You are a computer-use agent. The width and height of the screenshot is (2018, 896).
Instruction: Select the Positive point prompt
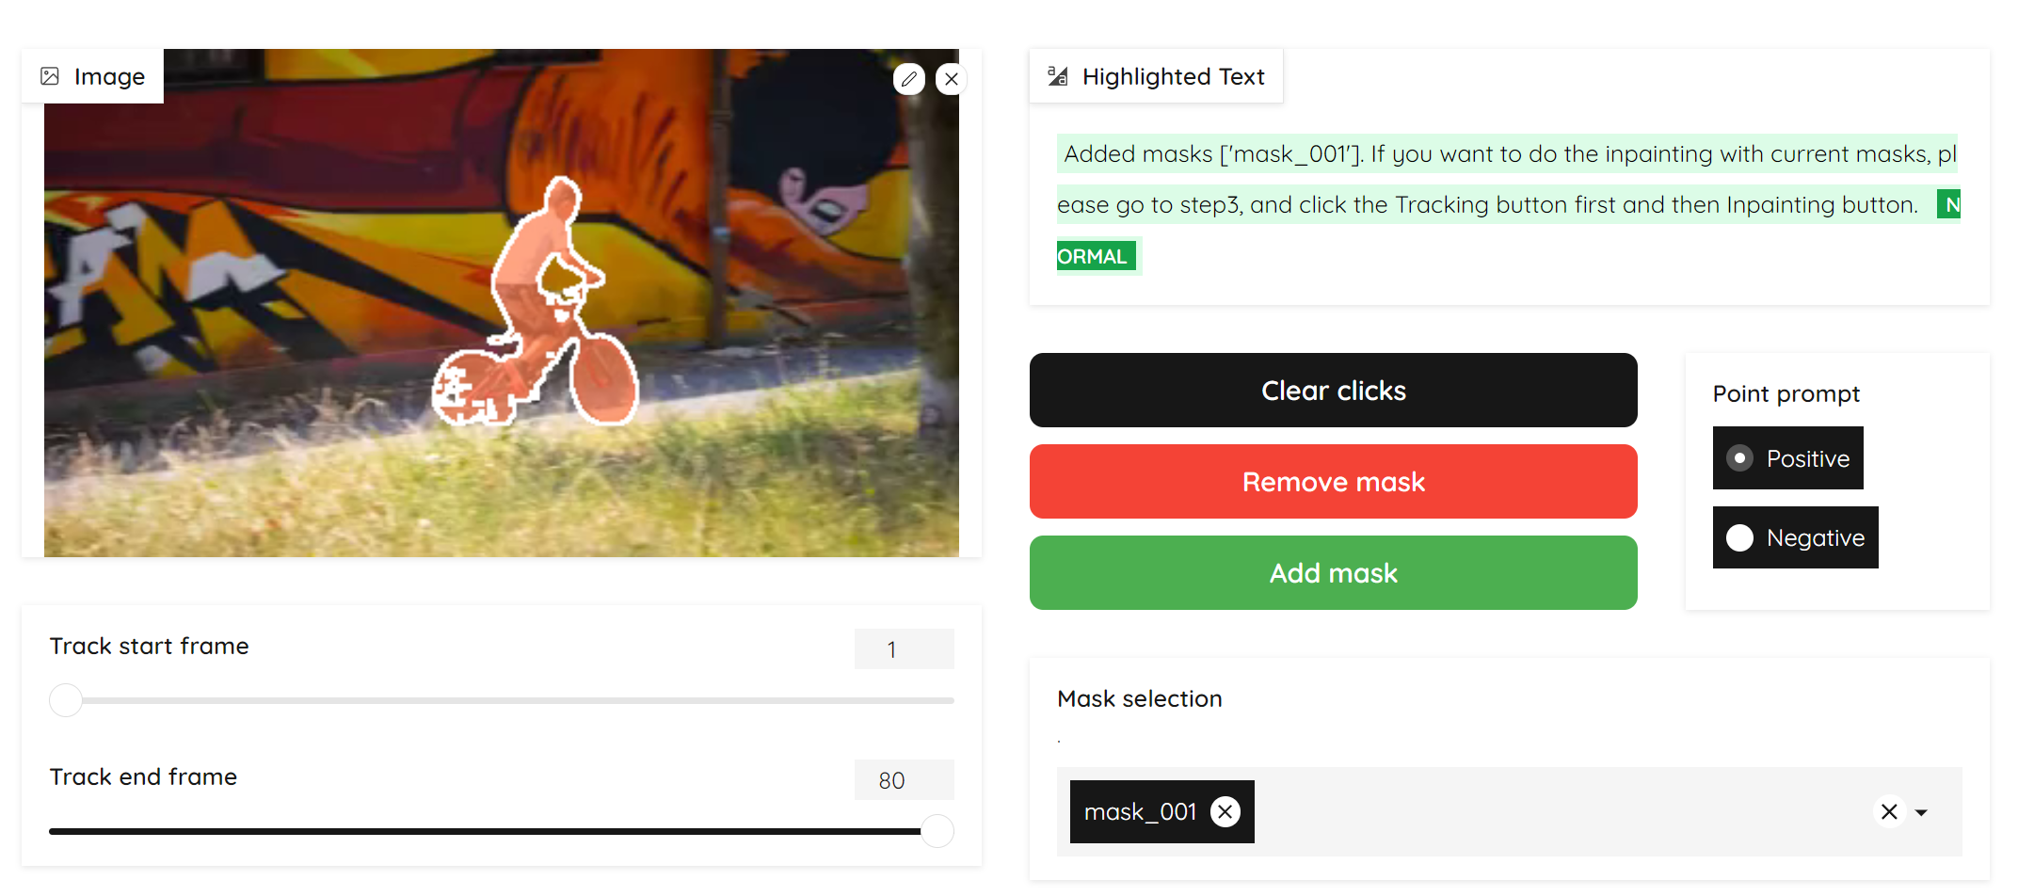pyautogui.click(x=1787, y=458)
